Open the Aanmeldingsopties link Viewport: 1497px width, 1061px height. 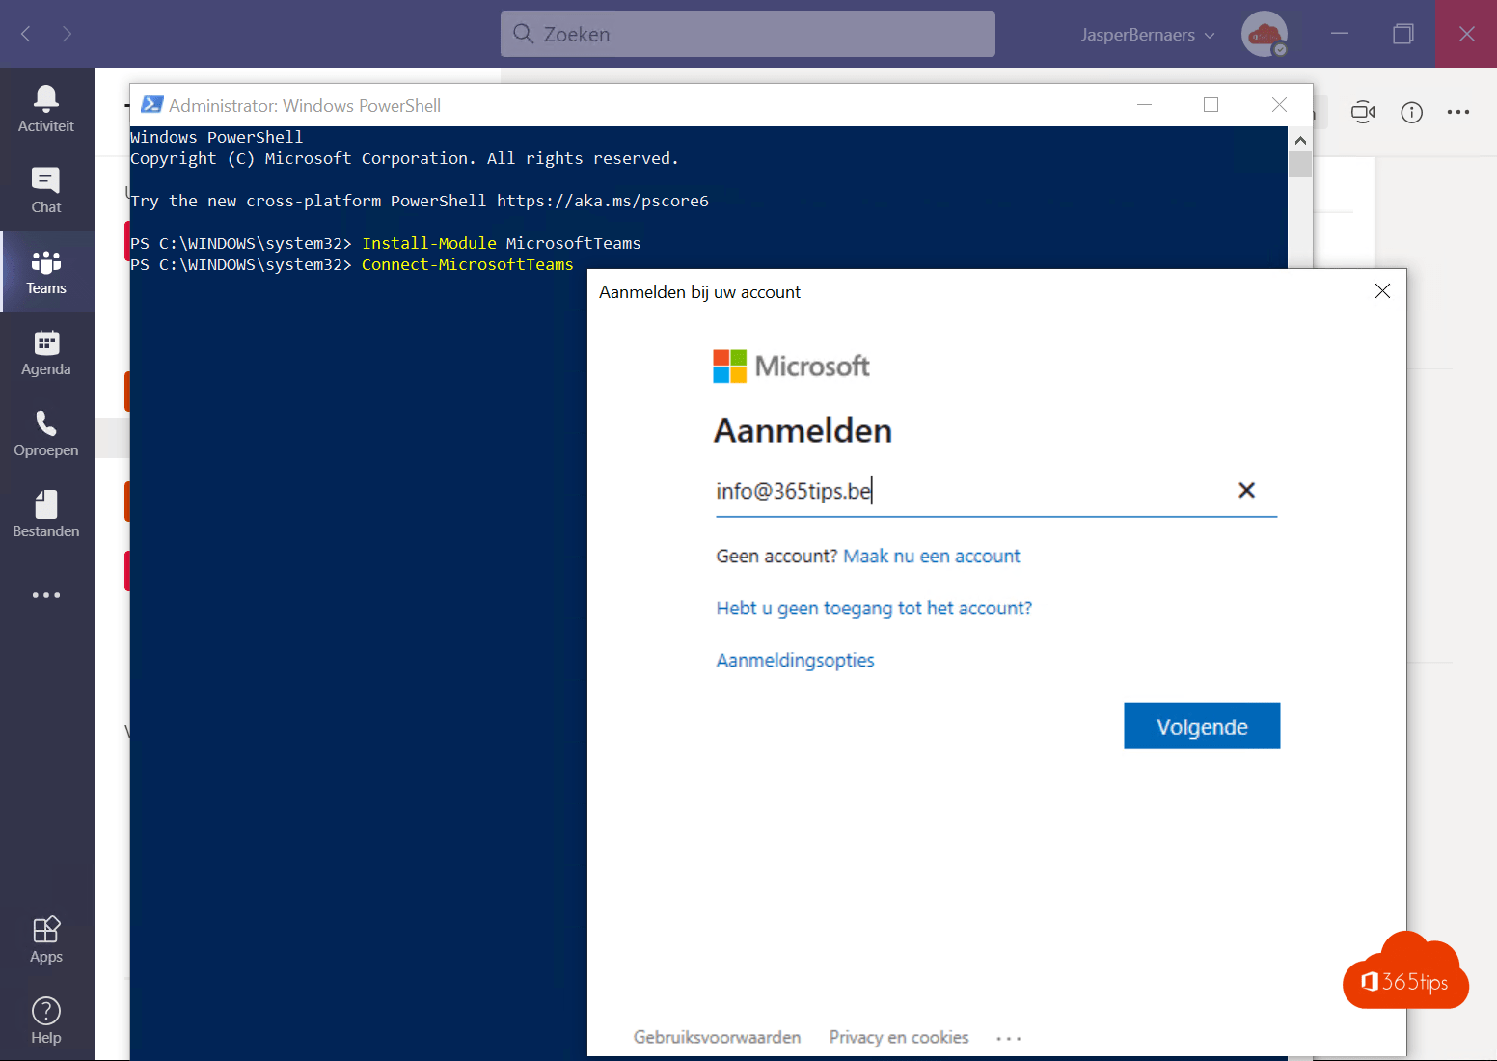pyautogui.click(x=795, y=660)
